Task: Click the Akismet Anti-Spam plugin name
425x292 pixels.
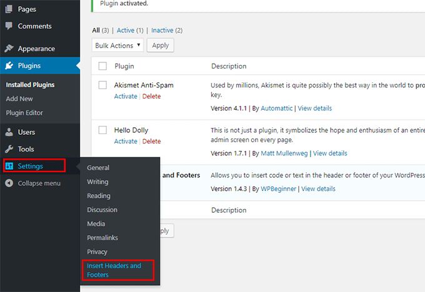Action: coord(144,85)
